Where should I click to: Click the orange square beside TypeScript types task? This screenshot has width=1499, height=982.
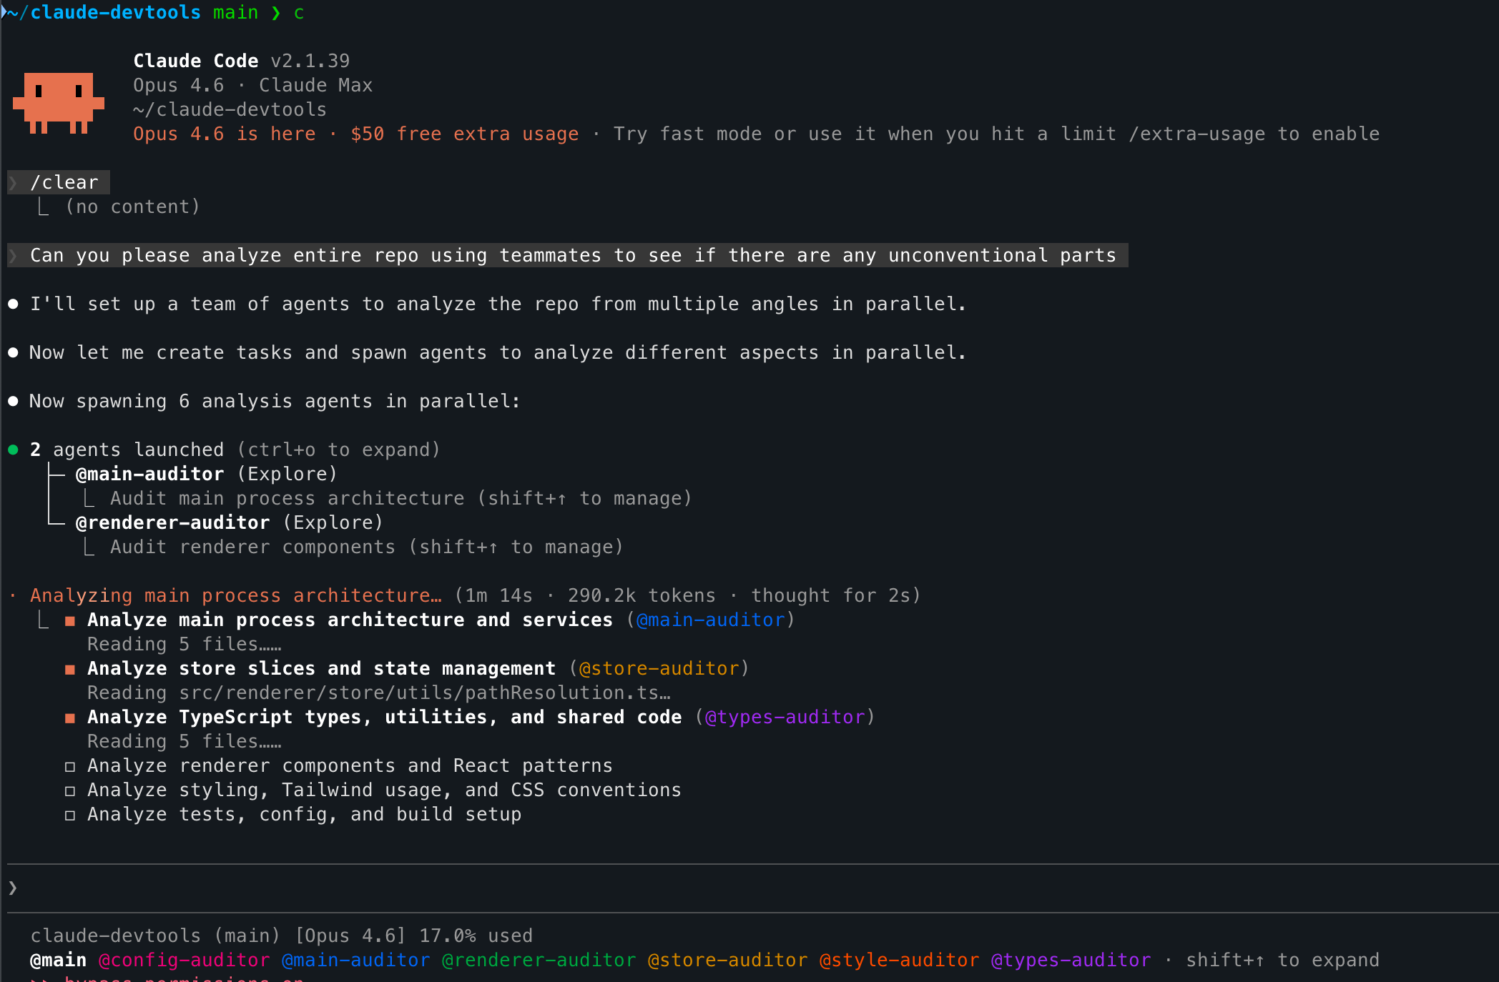70,718
